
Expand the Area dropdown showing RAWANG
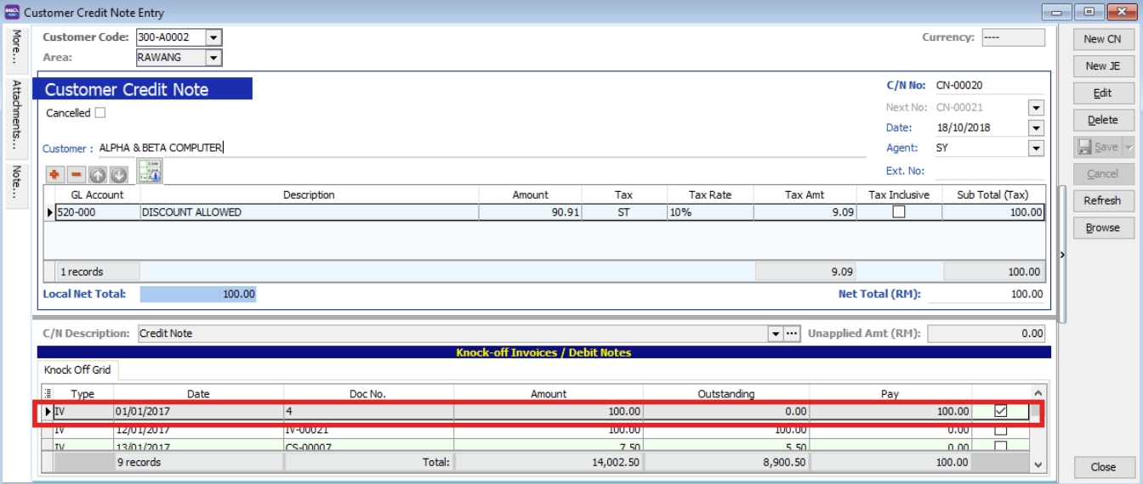[x=213, y=58]
